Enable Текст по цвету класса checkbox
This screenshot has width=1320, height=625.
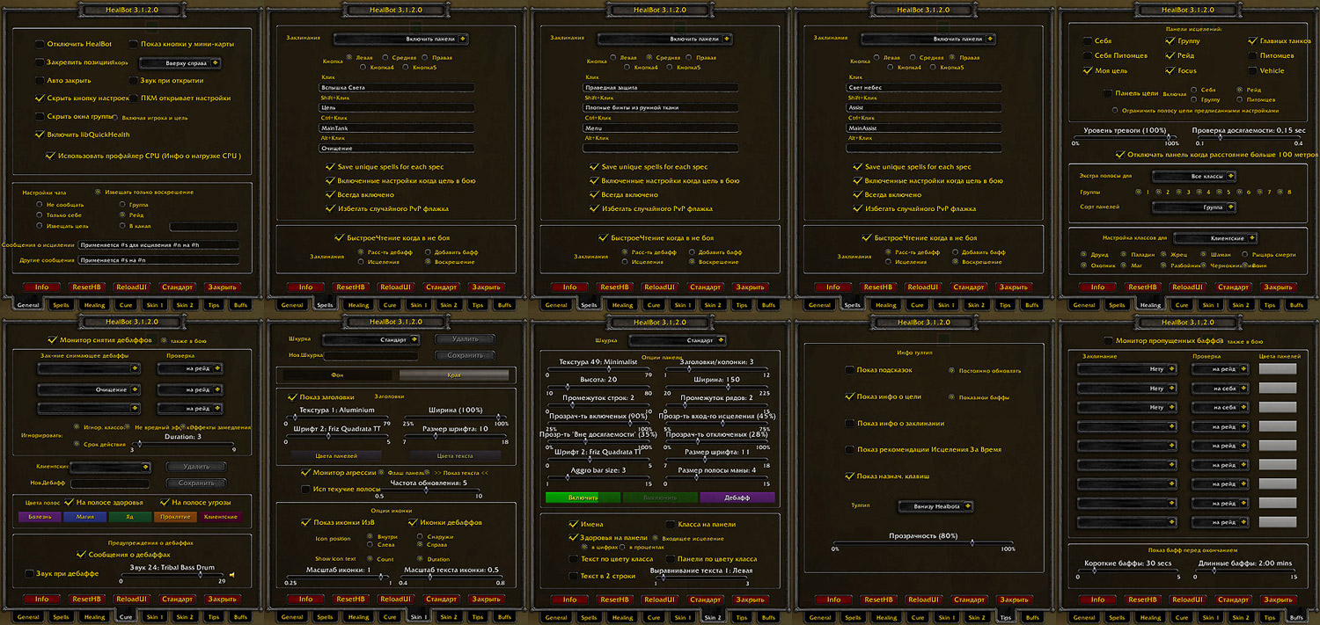click(574, 558)
